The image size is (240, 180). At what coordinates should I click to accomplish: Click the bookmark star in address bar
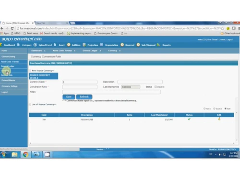point(222,28)
